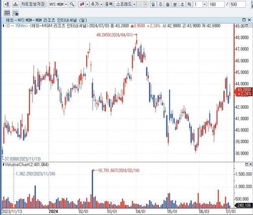Switch to weekly 주 period
Viewport: 253px width, 215px height.
coord(160,4)
